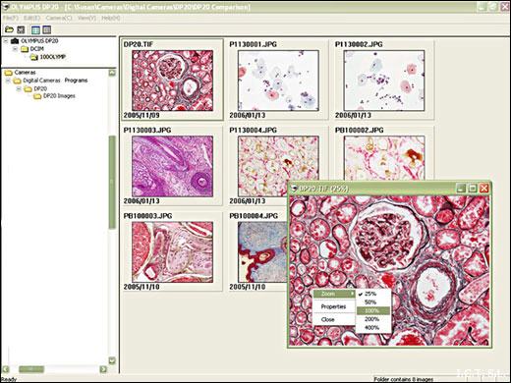
Task: Select 400% zoom option
Action: pyautogui.click(x=373, y=328)
